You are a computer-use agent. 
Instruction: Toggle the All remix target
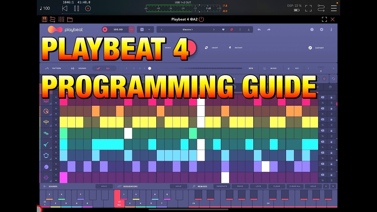tap(104, 68)
